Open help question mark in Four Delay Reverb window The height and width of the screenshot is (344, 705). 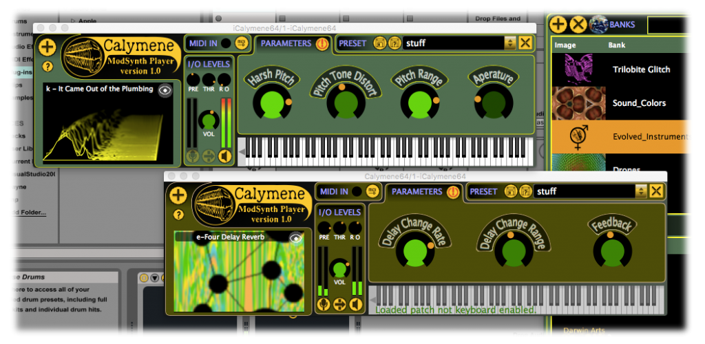[x=178, y=215]
